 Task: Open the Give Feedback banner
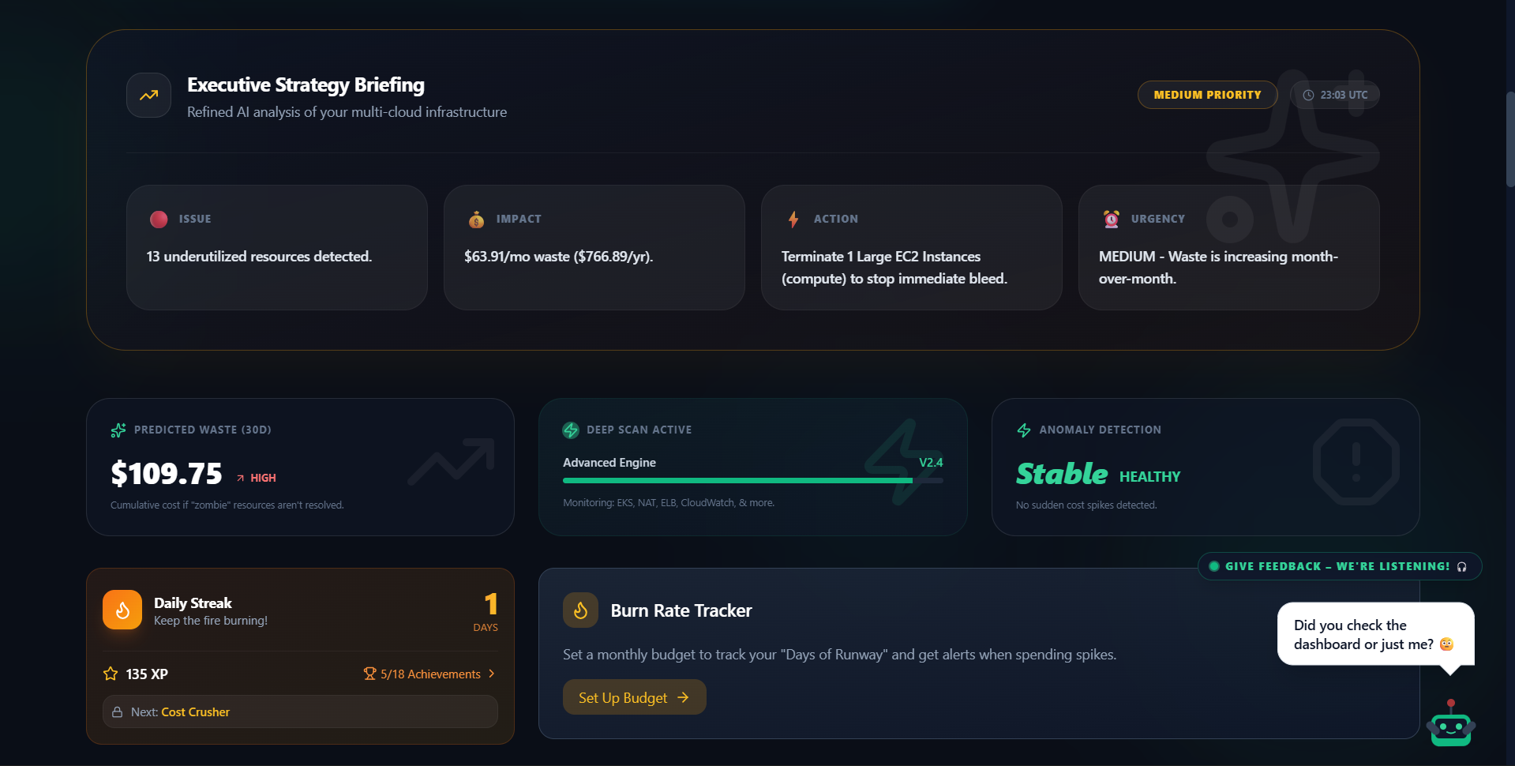[x=1339, y=566]
